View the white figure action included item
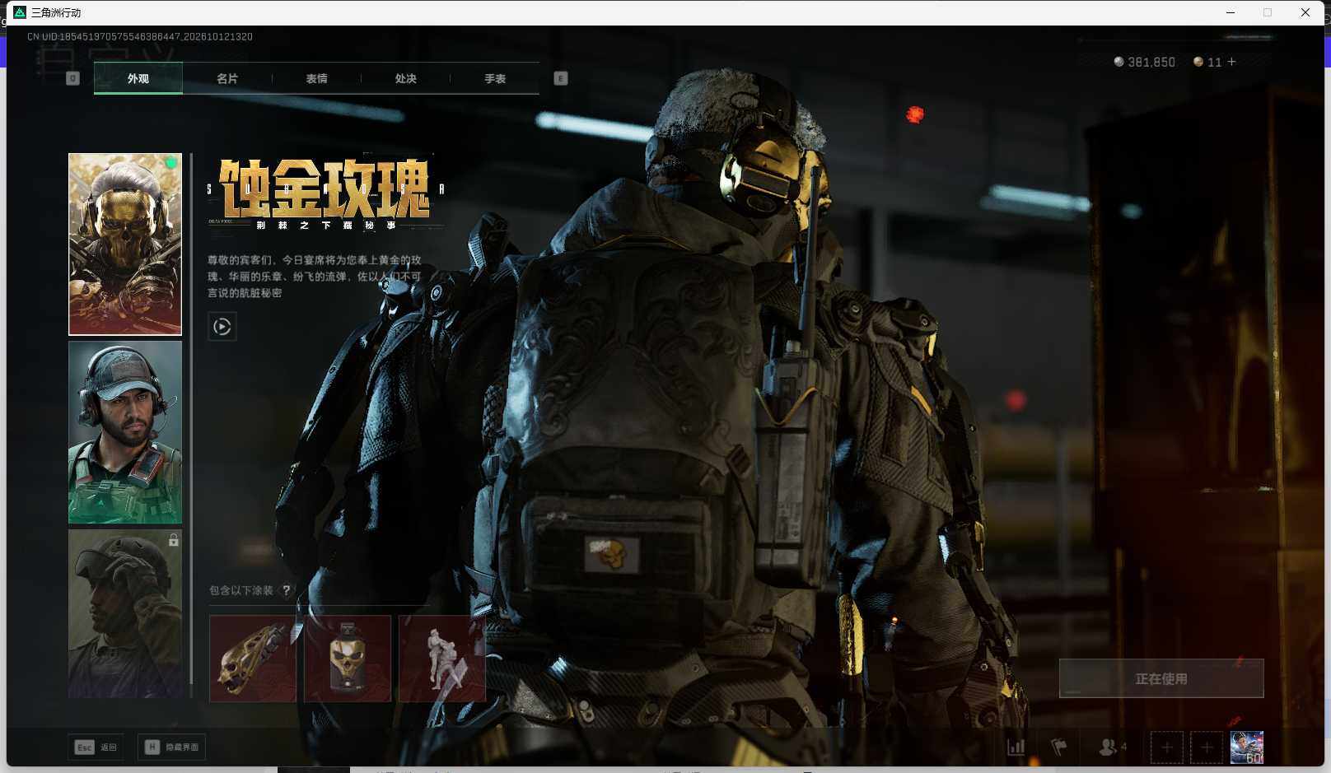The width and height of the screenshot is (1331, 773). 442,659
